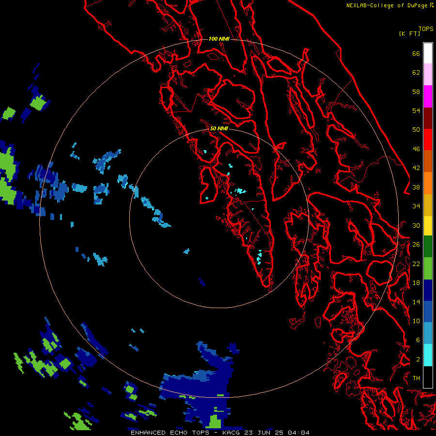Click the legend value 2
The image size is (436, 436).
(418, 359)
